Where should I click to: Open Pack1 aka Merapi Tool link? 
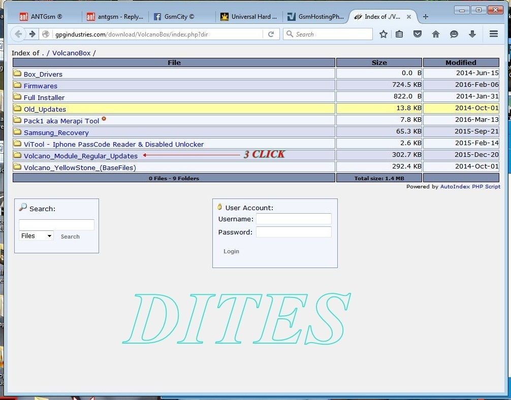point(61,121)
